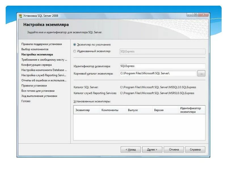Select the step Настройка служб Reporting Services
This screenshot has width=227, height=170.
click(44, 75)
